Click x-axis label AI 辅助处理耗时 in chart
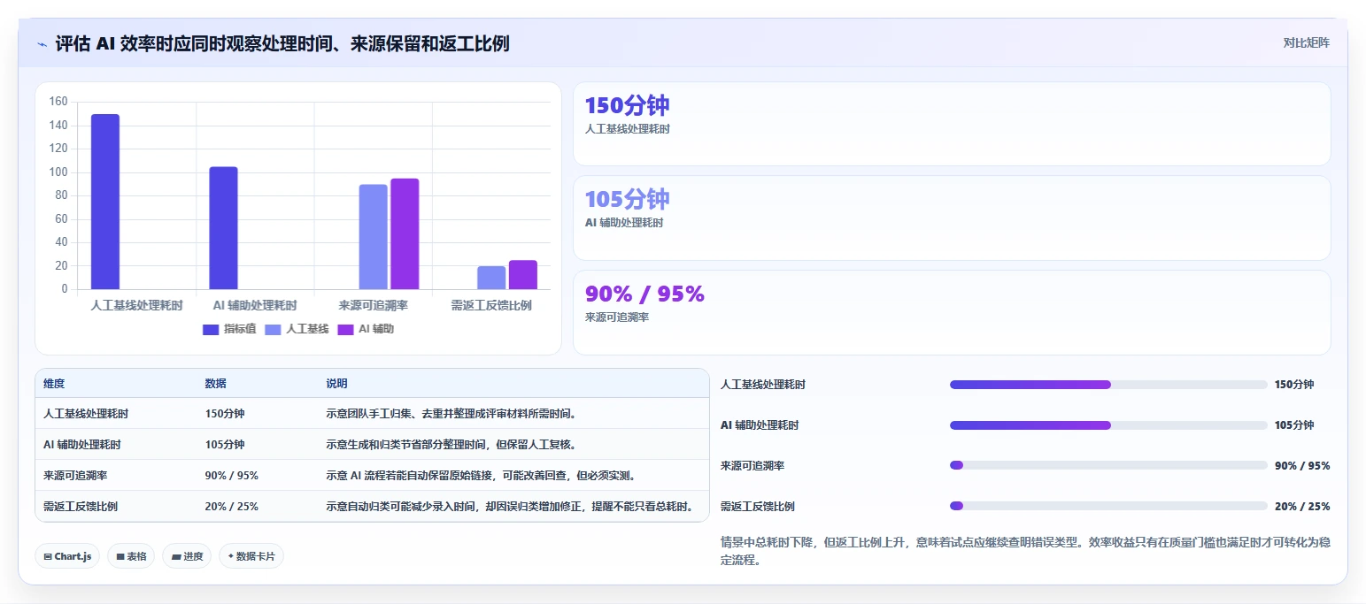The height and width of the screenshot is (604, 1366). click(x=255, y=305)
